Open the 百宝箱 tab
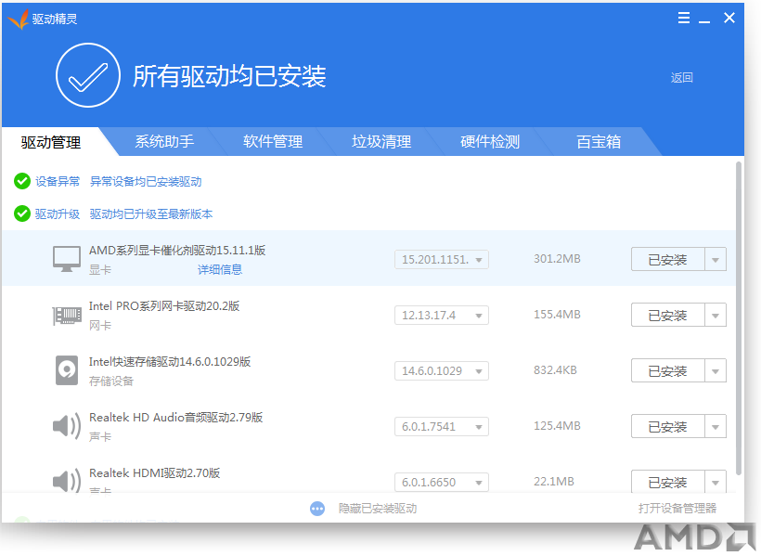 [599, 142]
